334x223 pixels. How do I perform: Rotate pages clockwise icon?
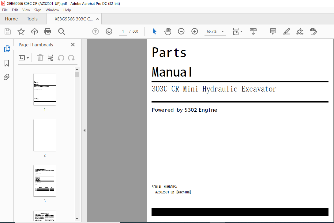pos(71,58)
